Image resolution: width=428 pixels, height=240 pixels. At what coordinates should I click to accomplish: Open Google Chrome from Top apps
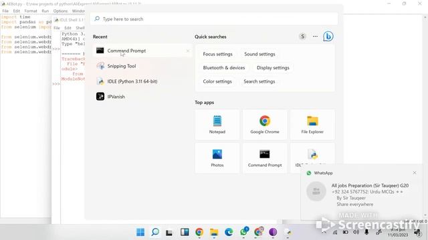click(x=265, y=125)
